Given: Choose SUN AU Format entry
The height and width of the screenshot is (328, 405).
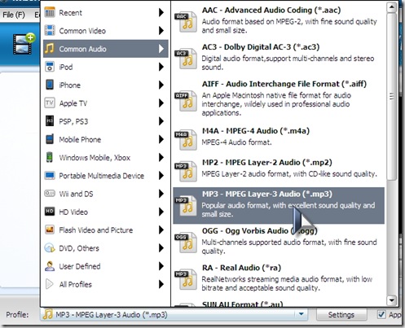Looking at the screenshot, I should pos(279,304).
